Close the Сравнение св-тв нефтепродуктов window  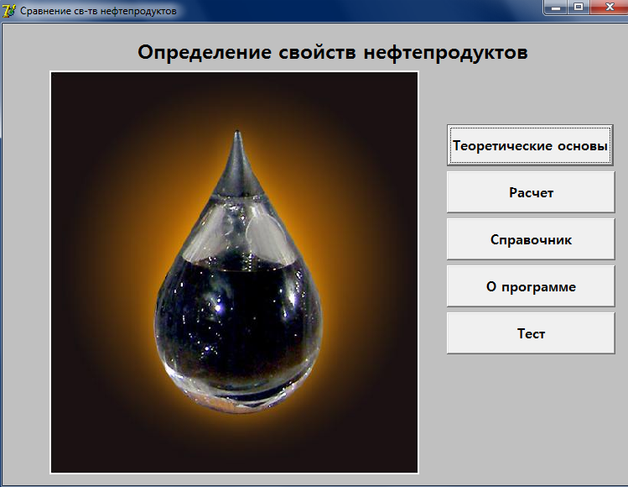[609, 8]
